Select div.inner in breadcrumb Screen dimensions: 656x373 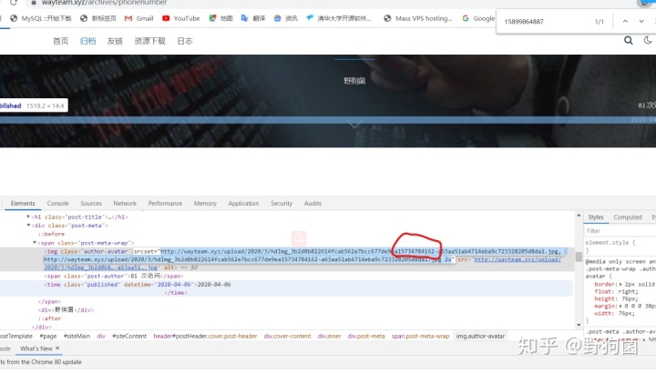[329, 337]
